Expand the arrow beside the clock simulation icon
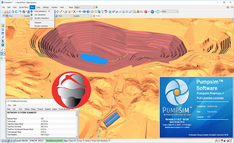 coord(161,12)
